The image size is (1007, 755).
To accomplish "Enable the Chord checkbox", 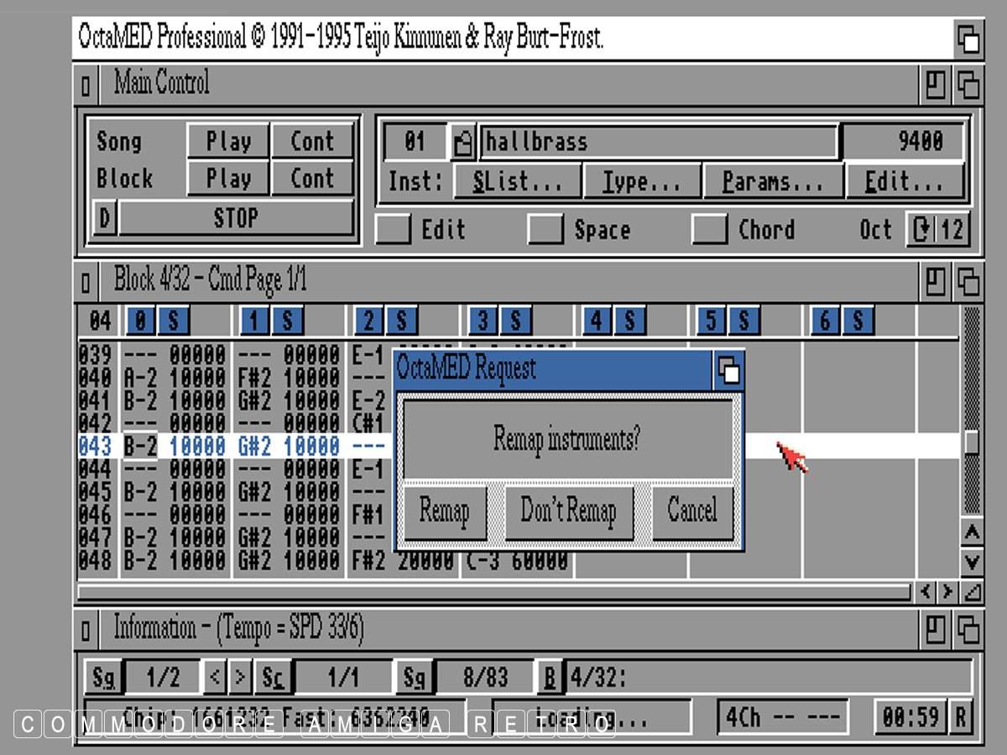I will pos(710,229).
